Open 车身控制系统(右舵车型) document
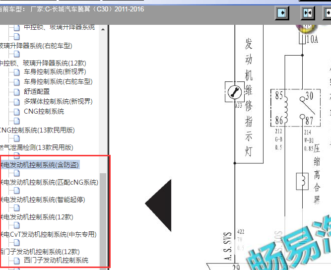Image resolution: width=331 pixels, height=270 pixels. pos(58,82)
